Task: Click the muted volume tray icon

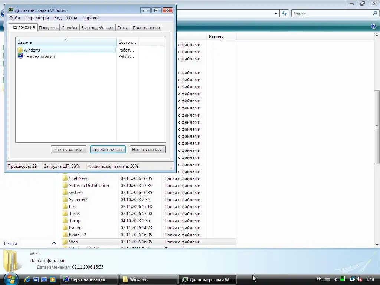Action: pos(360,279)
